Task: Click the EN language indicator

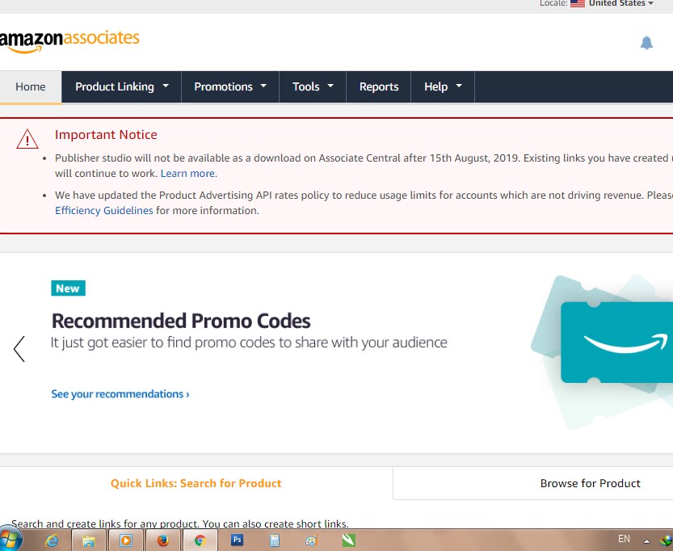Action: pos(624,539)
